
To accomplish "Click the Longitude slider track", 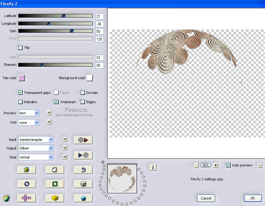I will pyautogui.click(x=55, y=23).
